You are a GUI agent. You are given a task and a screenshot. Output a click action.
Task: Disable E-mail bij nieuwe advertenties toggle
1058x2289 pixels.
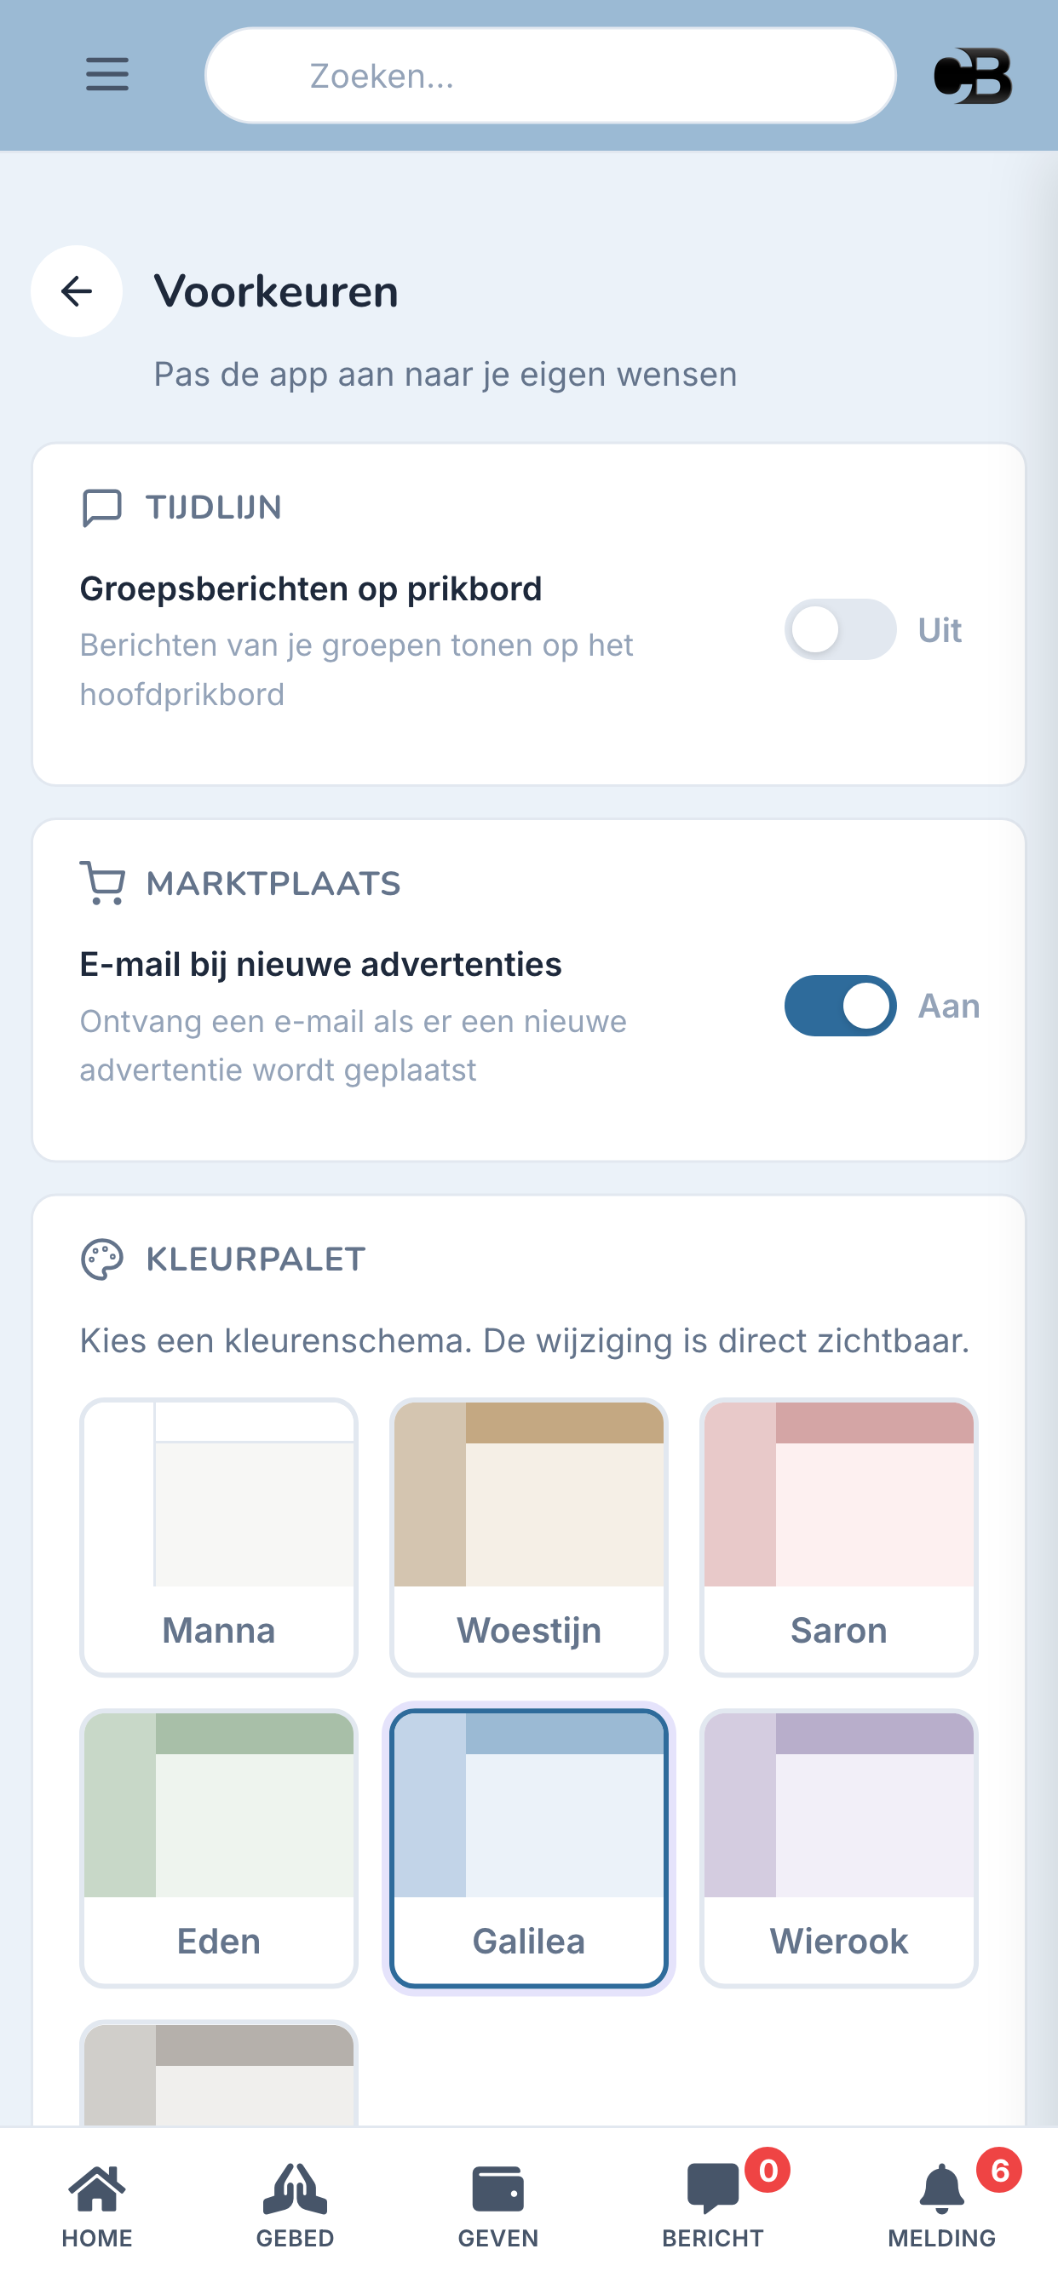[x=840, y=1006]
